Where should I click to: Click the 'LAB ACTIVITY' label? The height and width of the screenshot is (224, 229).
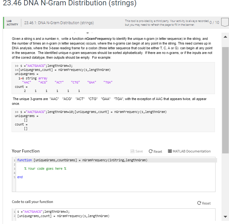pyautogui.click(x=12, y=23)
